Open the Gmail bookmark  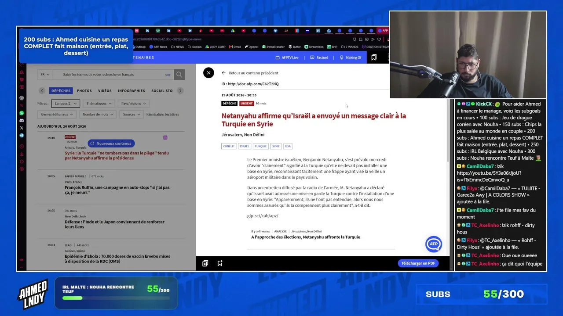click(x=235, y=47)
